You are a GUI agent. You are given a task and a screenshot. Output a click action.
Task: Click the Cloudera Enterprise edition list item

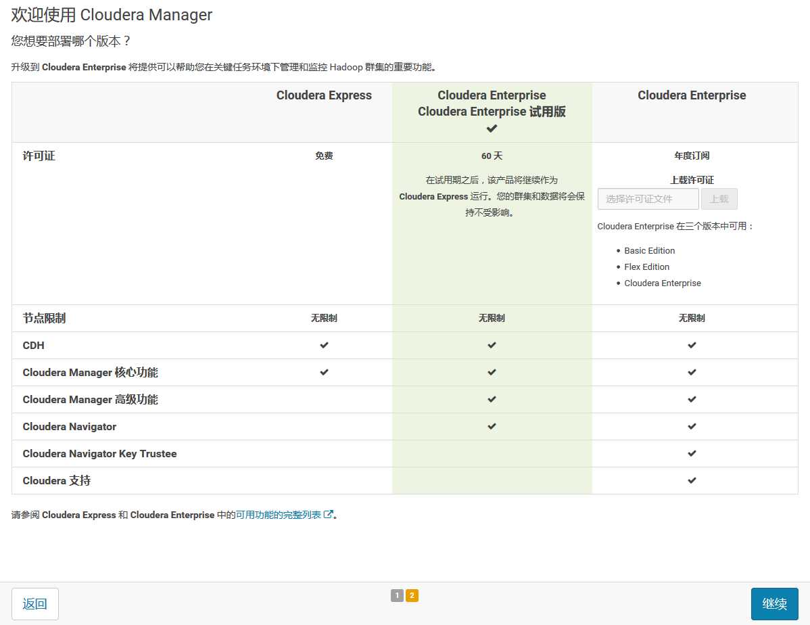(x=662, y=283)
